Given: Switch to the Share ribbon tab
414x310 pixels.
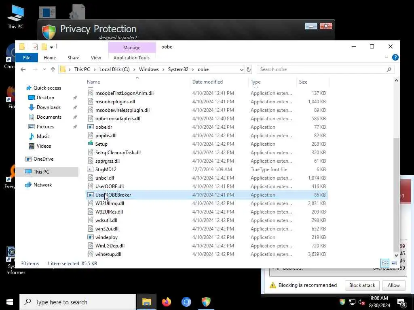Looking at the screenshot, I should 73,57.
